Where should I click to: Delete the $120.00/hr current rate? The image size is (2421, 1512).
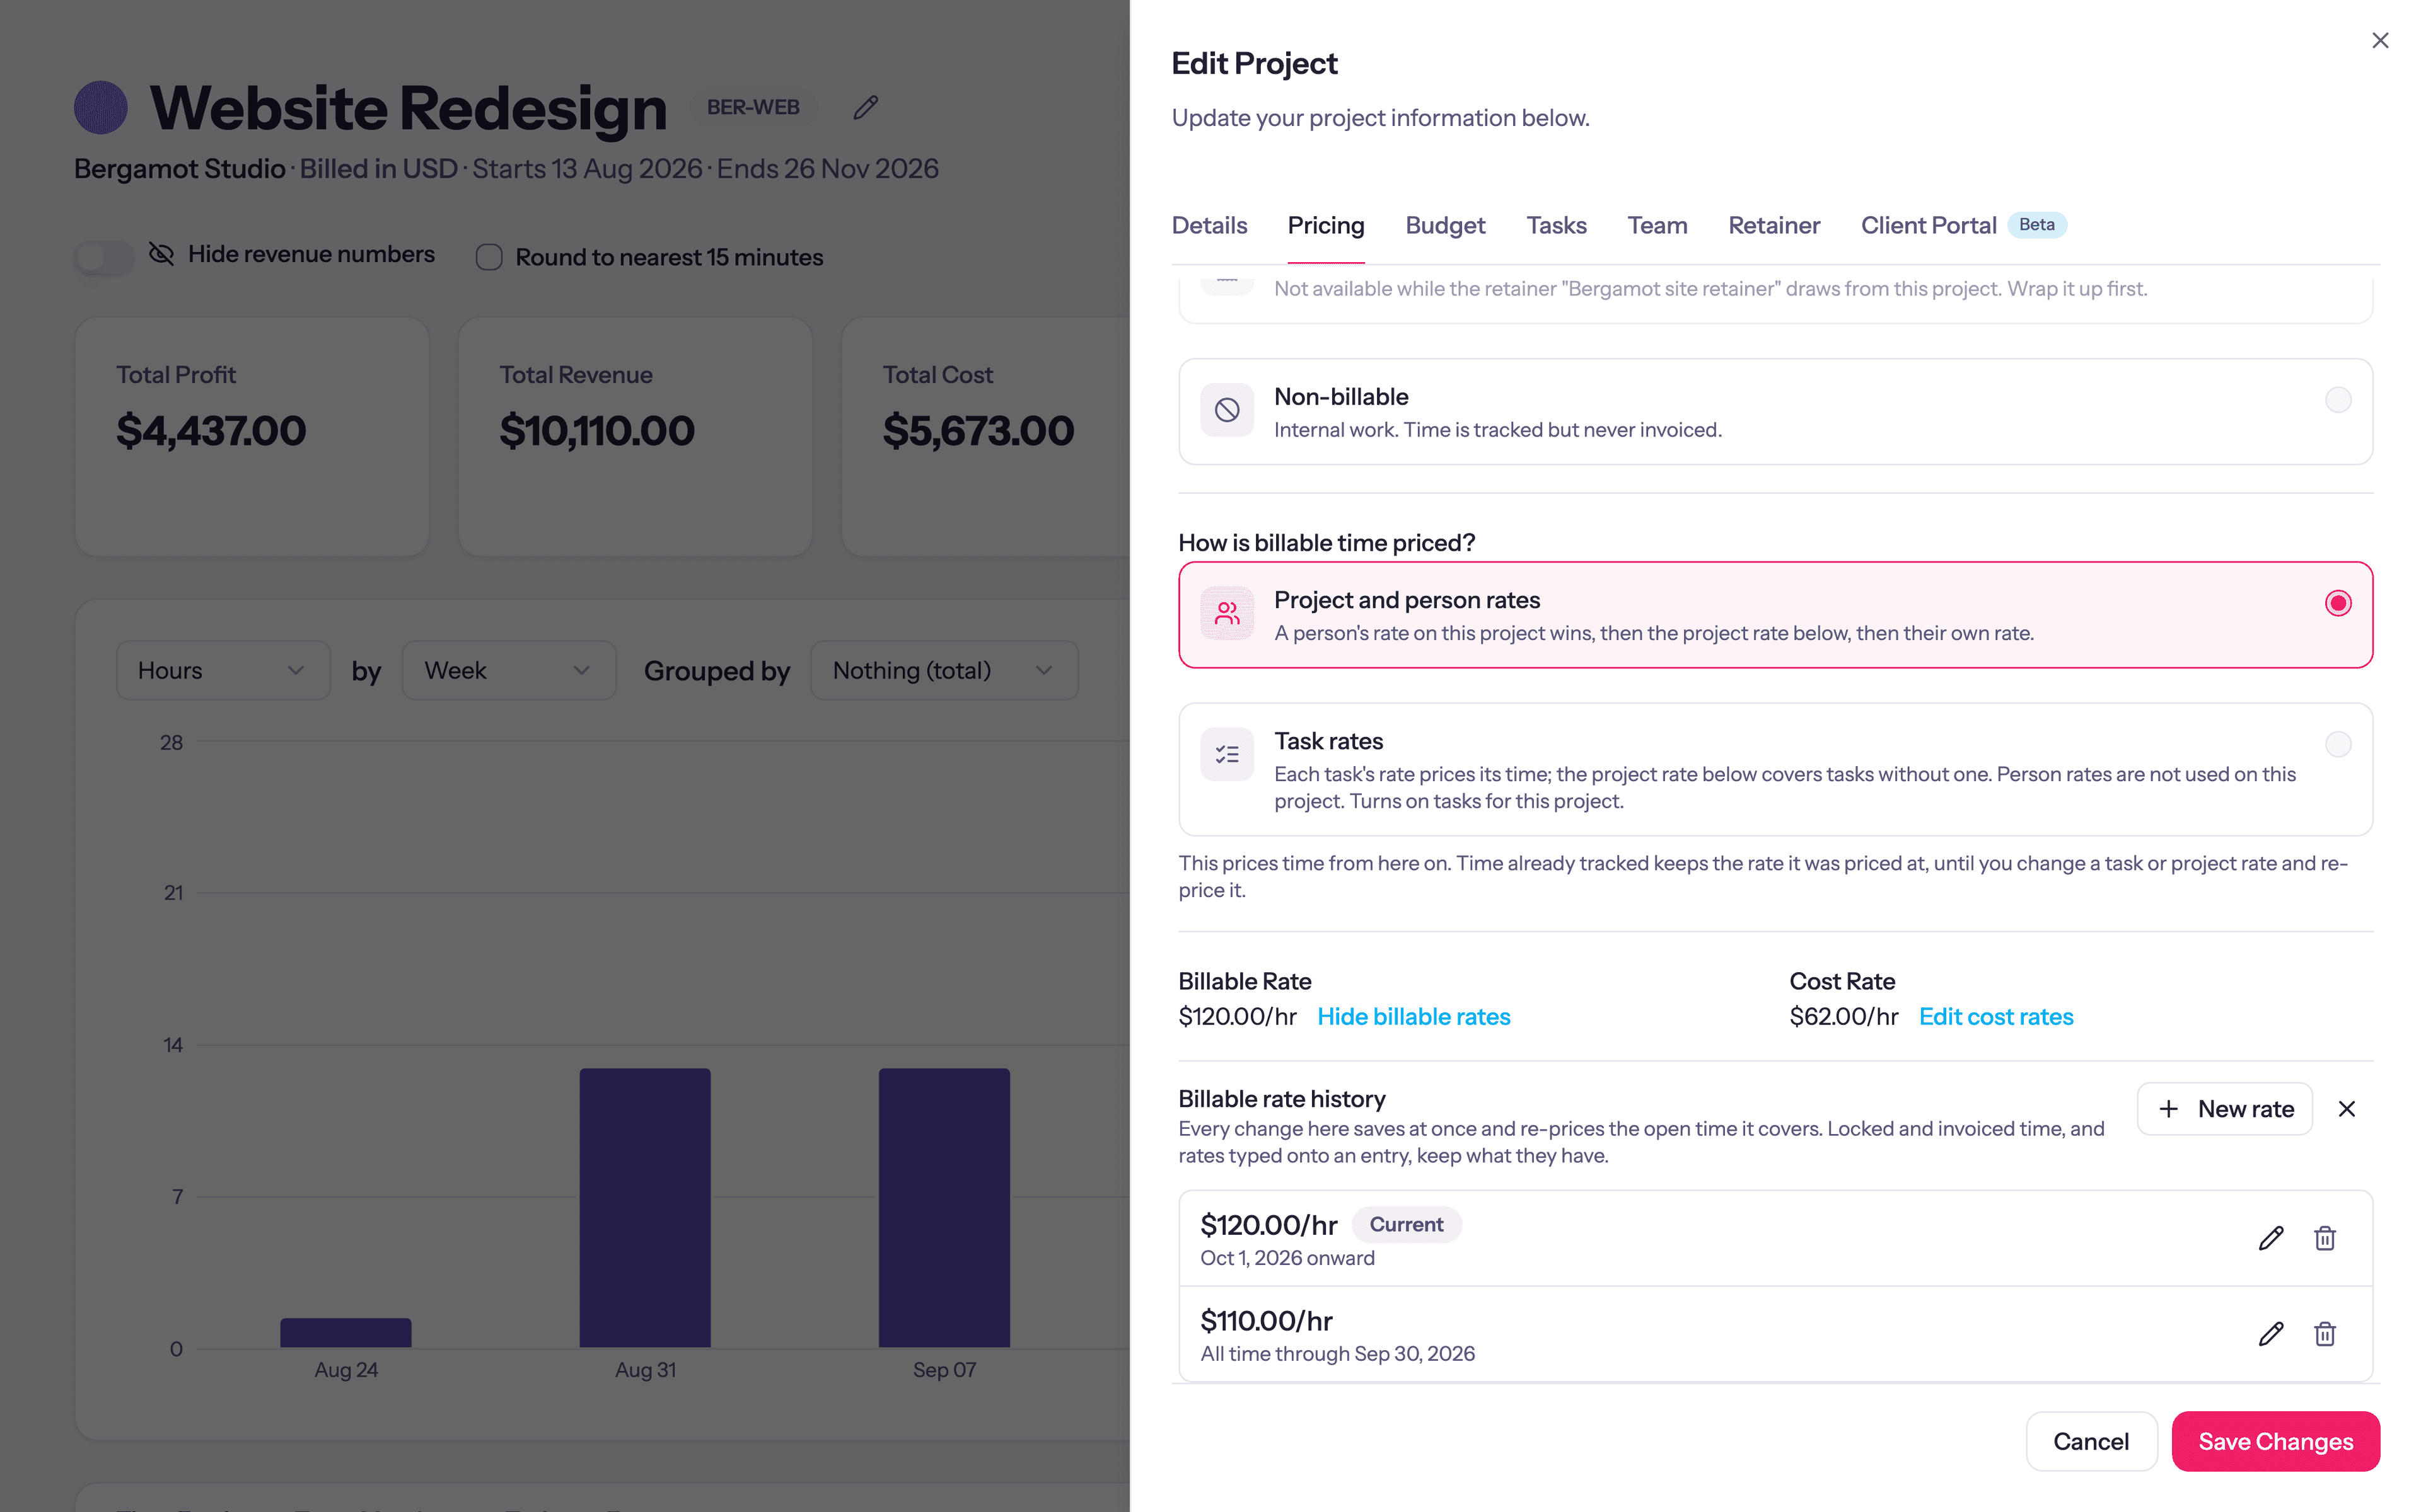(2324, 1238)
